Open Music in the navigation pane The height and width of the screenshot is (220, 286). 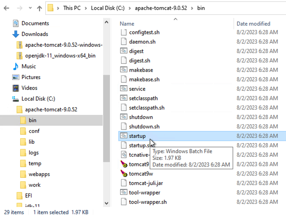(29, 66)
